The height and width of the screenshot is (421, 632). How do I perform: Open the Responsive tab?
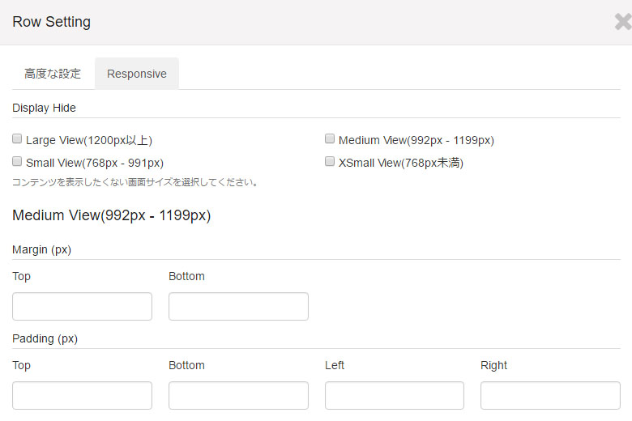[137, 74]
